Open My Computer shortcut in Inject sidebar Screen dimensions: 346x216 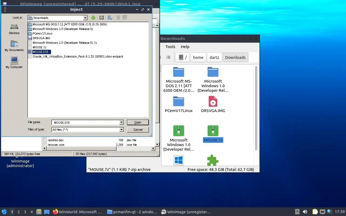(14, 63)
